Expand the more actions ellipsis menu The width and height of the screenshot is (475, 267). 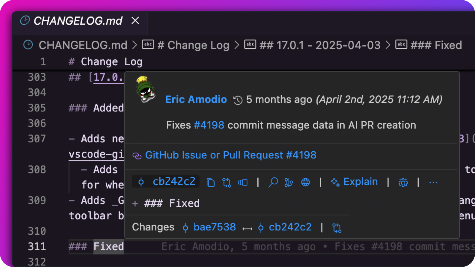pyautogui.click(x=433, y=182)
